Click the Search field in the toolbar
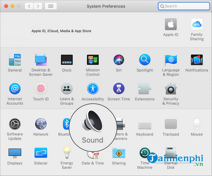The image size is (212, 176). [x=184, y=6]
